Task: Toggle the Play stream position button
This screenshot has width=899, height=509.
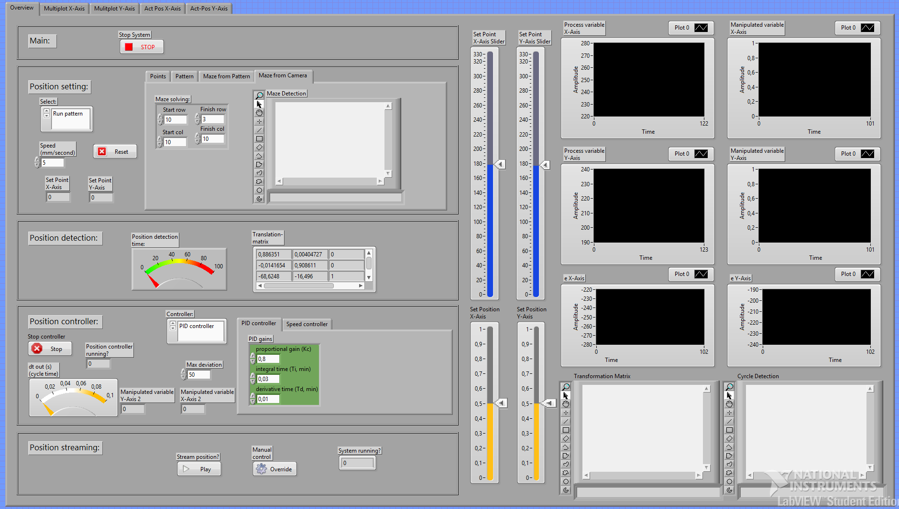Action: [x=199, y=469]
